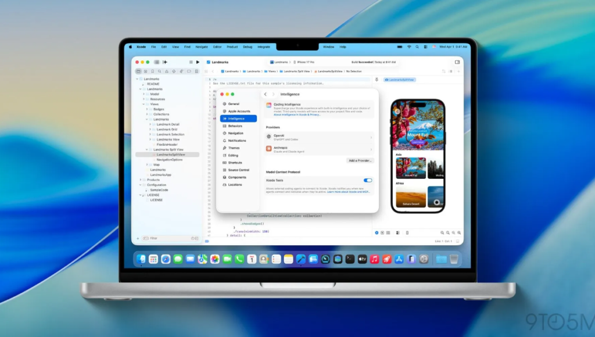Click the Anthropic provider icon
The width and height of the screenshot is (595, 337).
(x=268, y=149)
